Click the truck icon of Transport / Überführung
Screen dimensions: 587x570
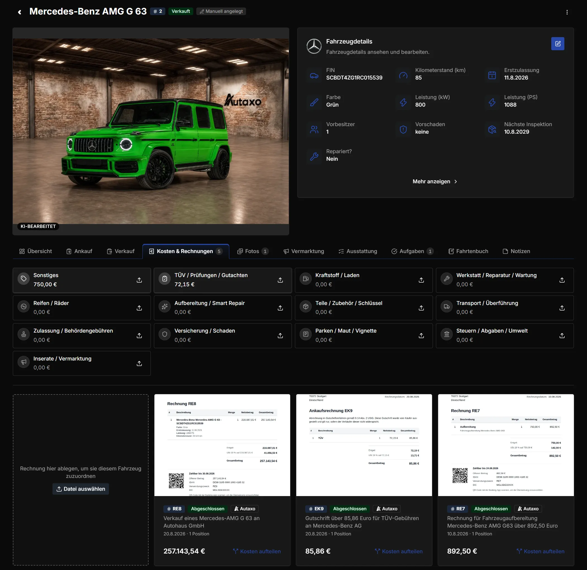point(447,307)
